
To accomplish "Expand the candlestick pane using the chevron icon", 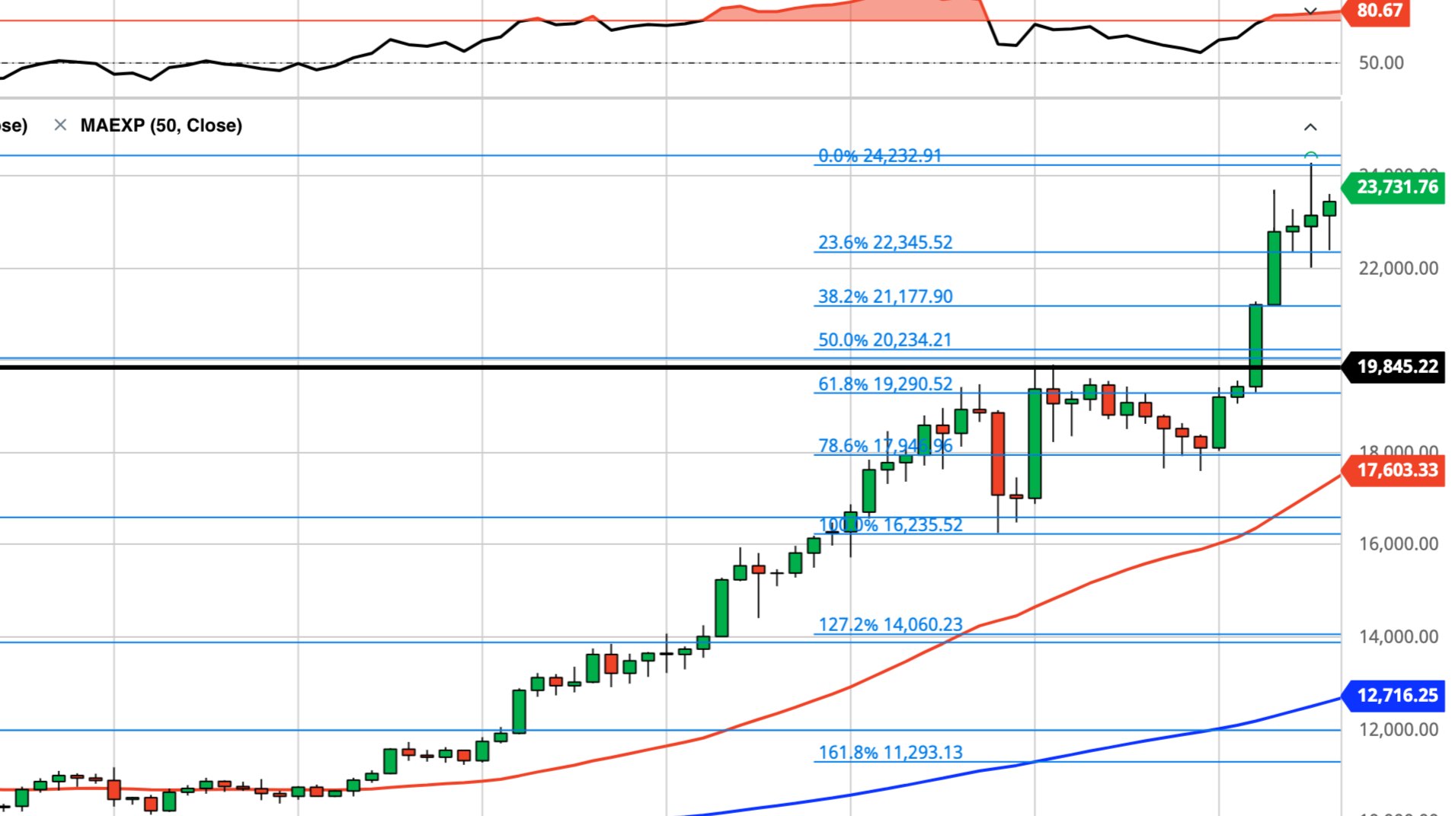I will pos(1309,126).
